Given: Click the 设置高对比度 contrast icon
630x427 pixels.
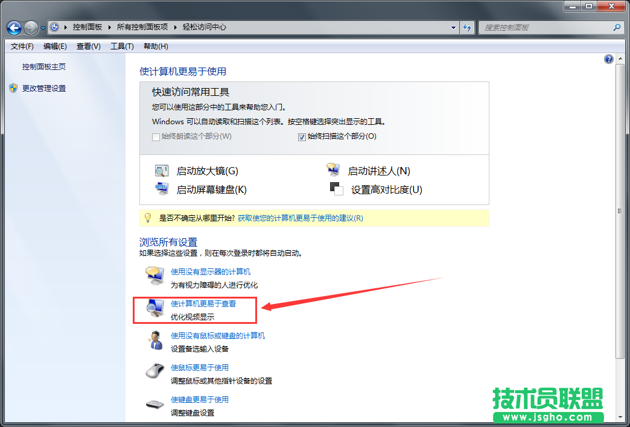Looking at the screenshot, I should click(336, 189).
